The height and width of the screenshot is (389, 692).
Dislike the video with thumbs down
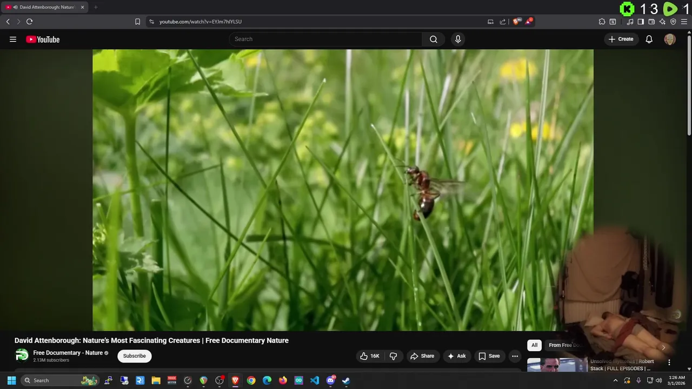(394, 356)
